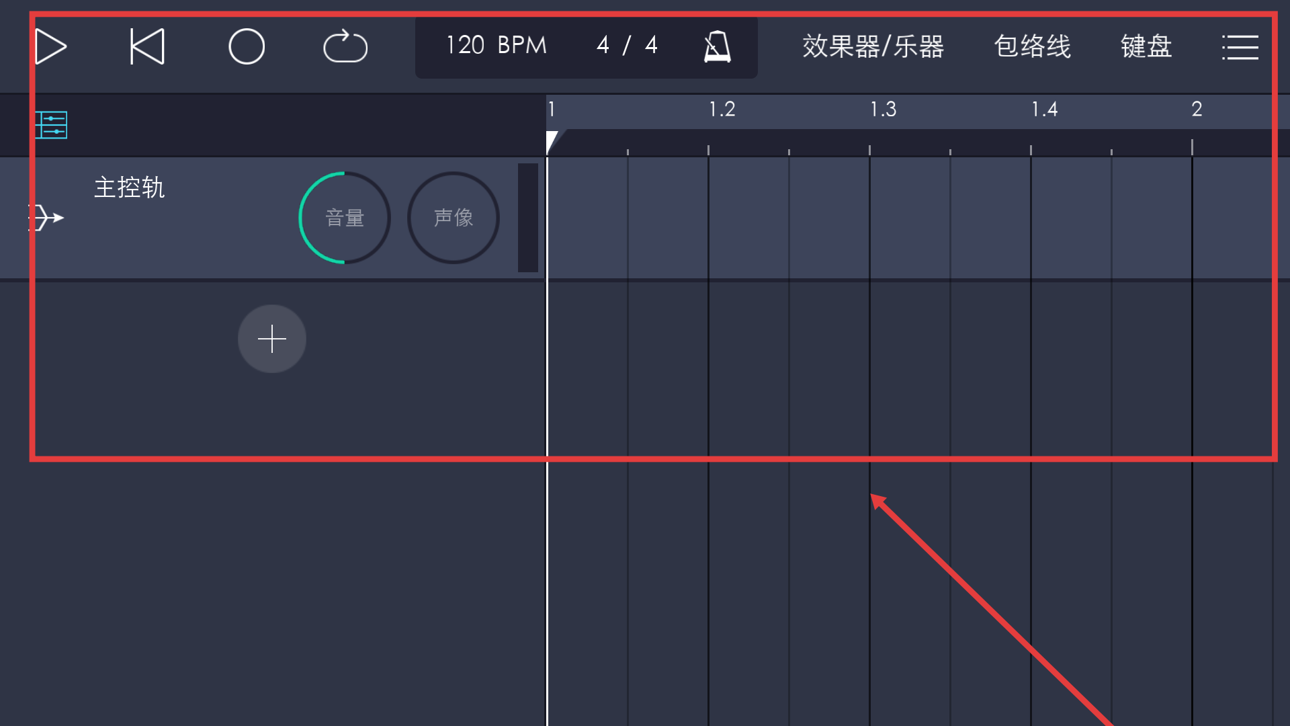Viewport: 1290px width, 726px height.
Task: Switch the metronome click off
Action: pos(716,46)
